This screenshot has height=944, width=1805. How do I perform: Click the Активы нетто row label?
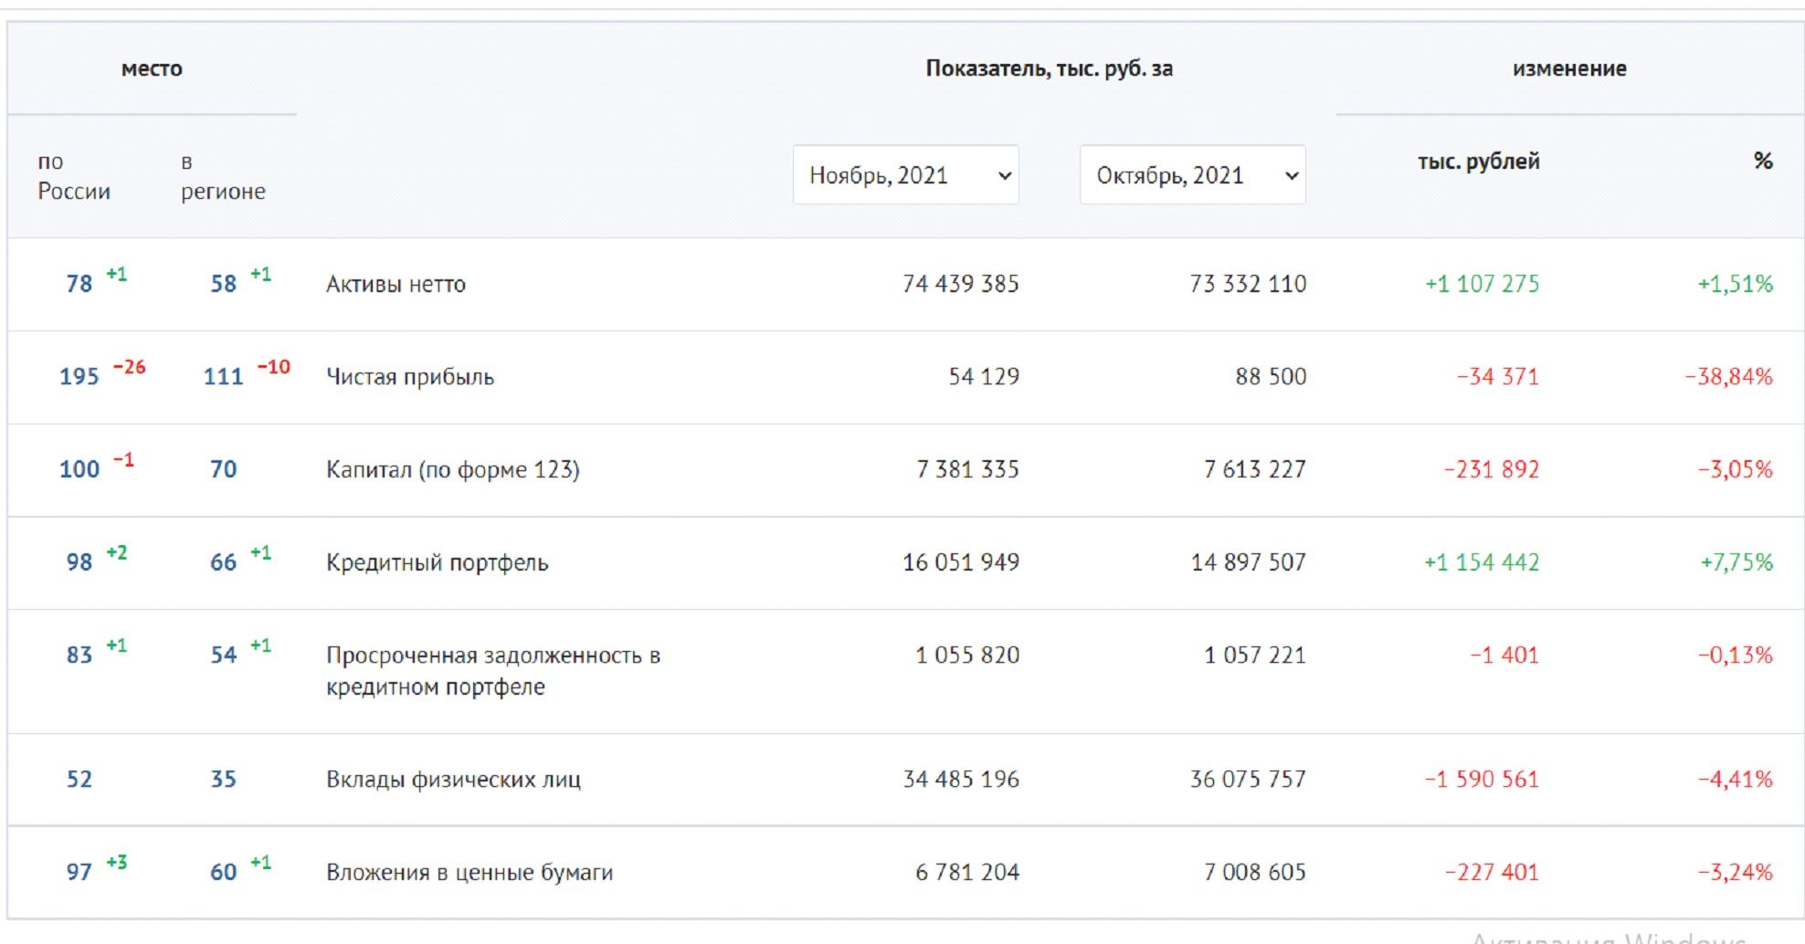click(396, 284)
